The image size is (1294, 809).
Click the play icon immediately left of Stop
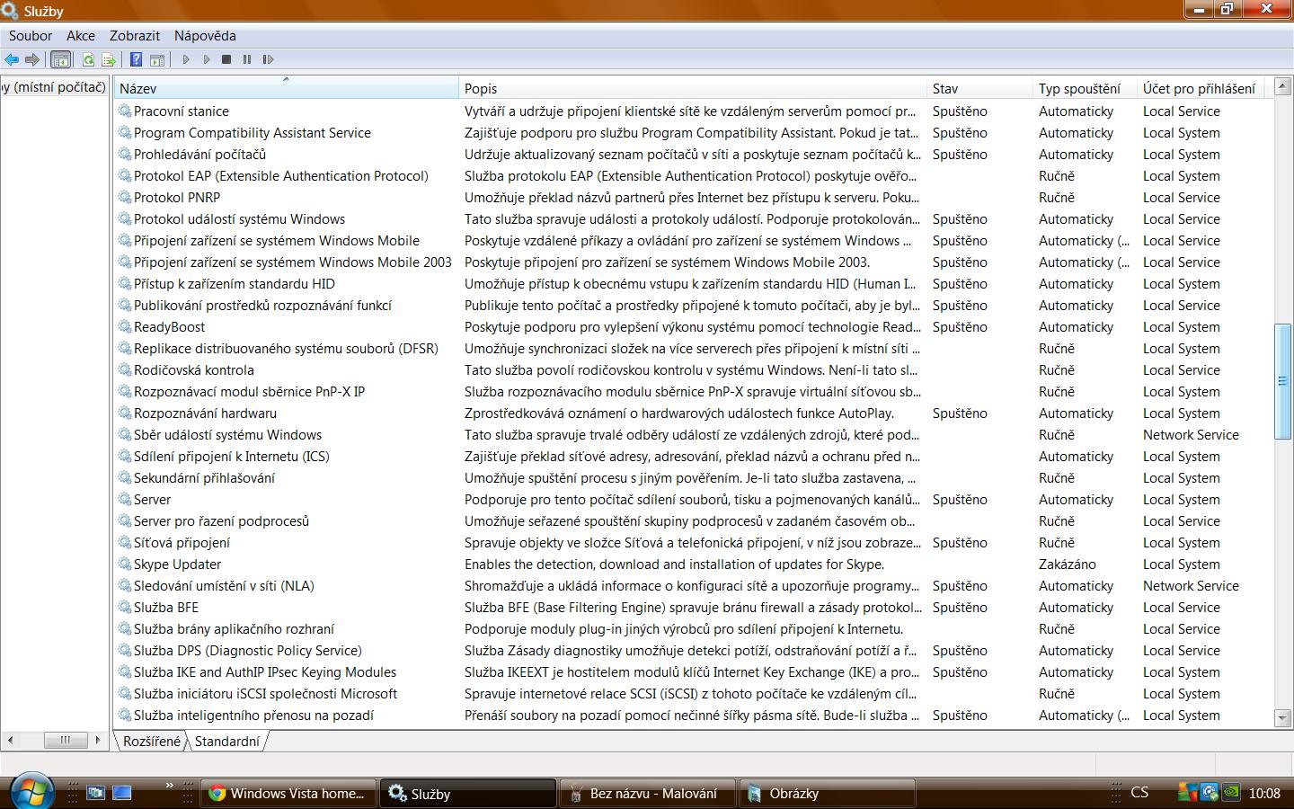(x=206, y=59)
